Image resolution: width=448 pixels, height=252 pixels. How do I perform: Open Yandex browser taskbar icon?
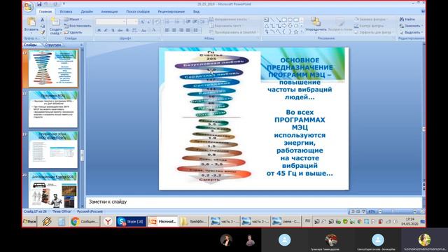pyautogui.click(x=108, y=221)
